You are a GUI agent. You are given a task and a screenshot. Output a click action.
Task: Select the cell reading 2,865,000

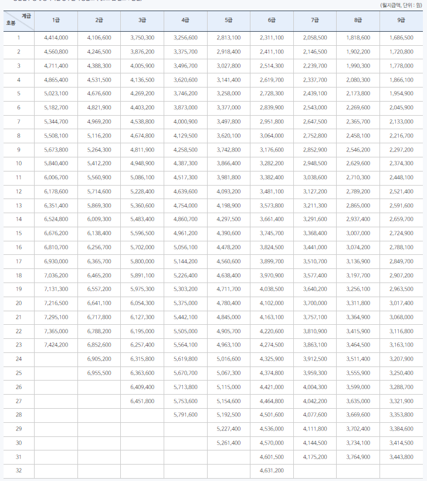click(358, 206)
